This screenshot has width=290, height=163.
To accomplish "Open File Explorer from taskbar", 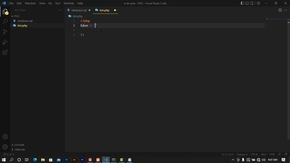I will coord(43,160).
